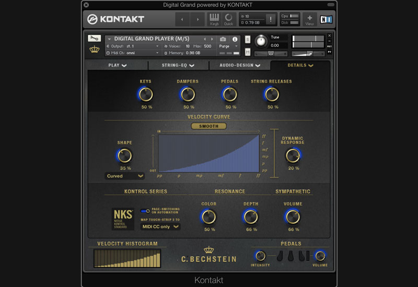Click the Quick-Load icon

tap(228, 19)
